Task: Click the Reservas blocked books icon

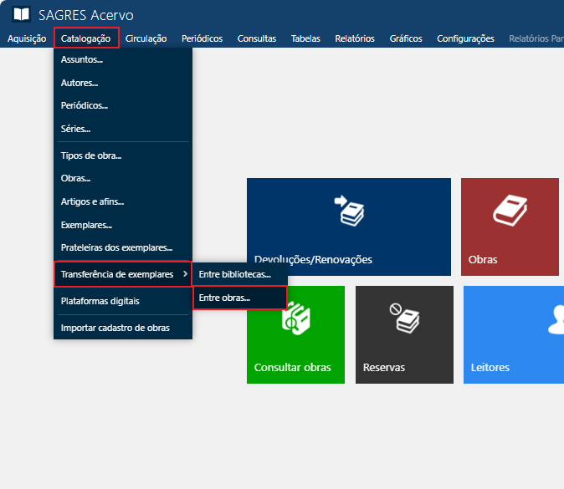Action: coord(404,318)
